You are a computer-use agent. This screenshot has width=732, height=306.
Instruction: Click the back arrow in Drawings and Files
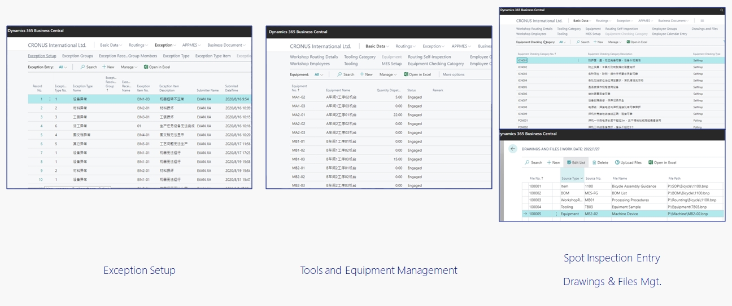tap(513, 149)
